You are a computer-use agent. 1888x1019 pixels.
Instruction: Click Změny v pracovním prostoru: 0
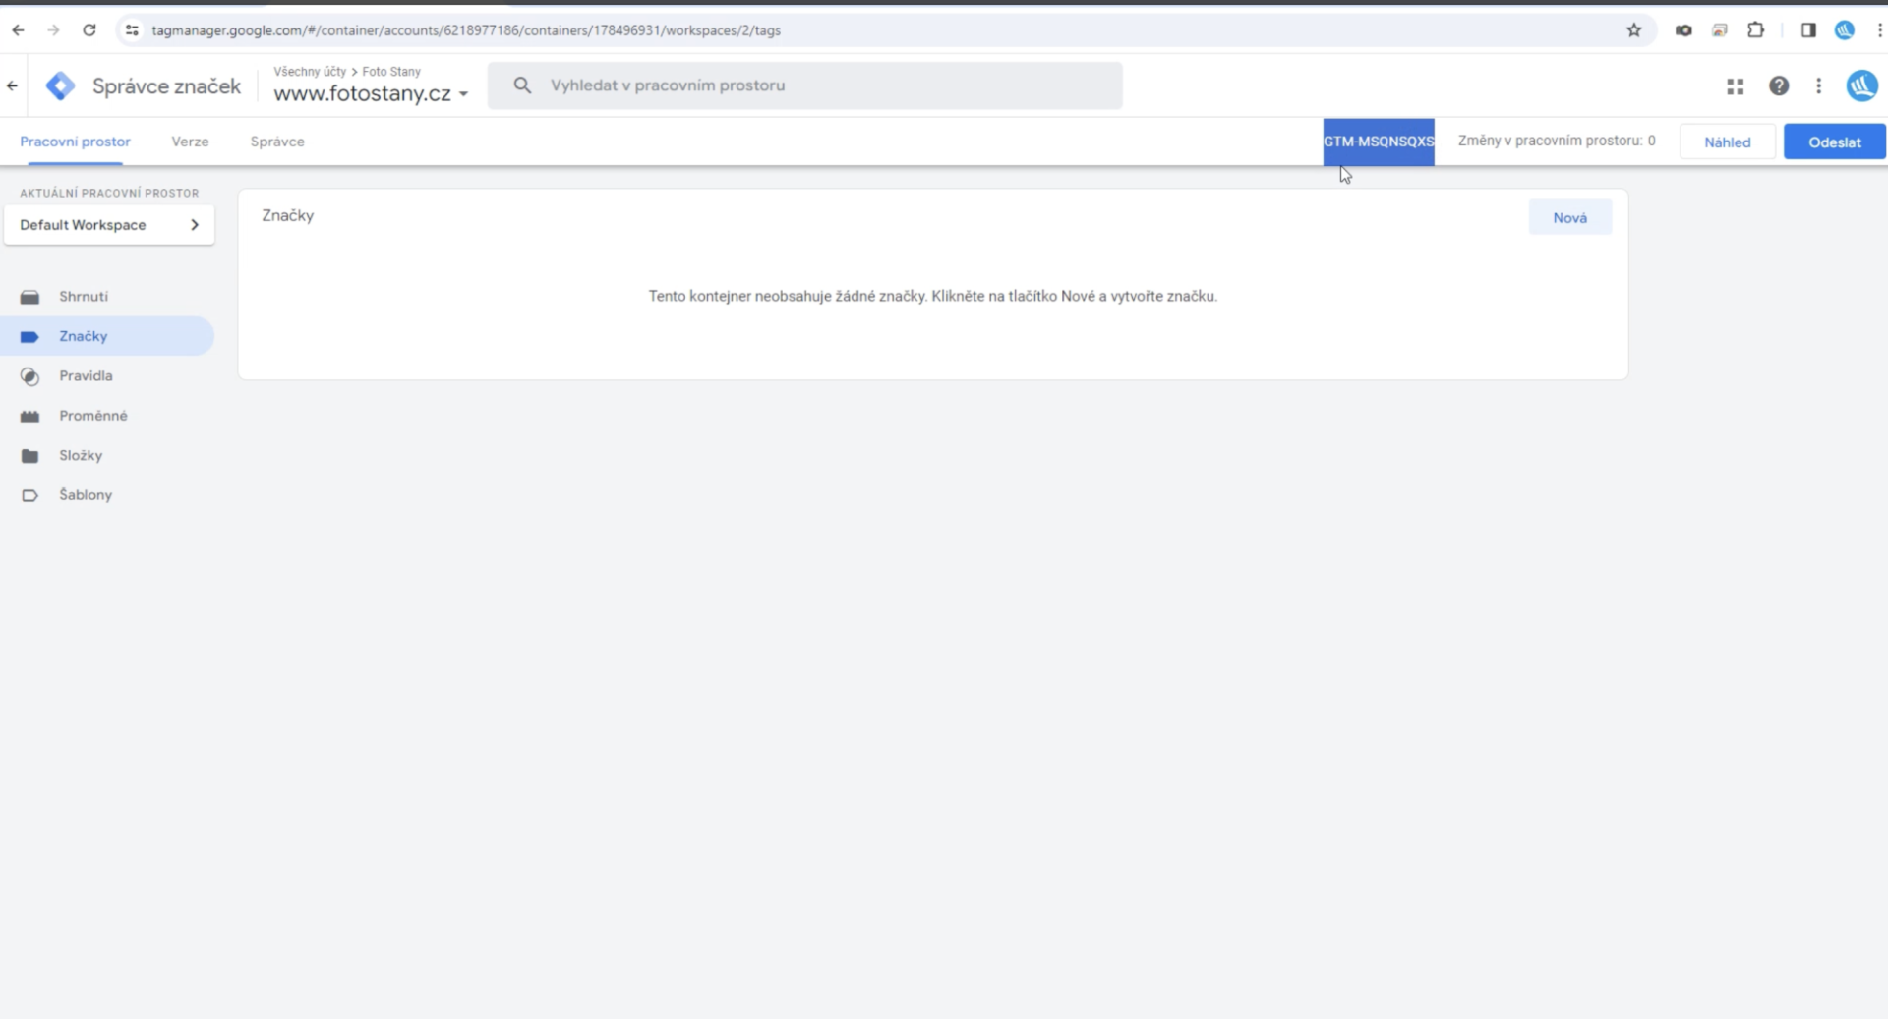pos(1557,141)
